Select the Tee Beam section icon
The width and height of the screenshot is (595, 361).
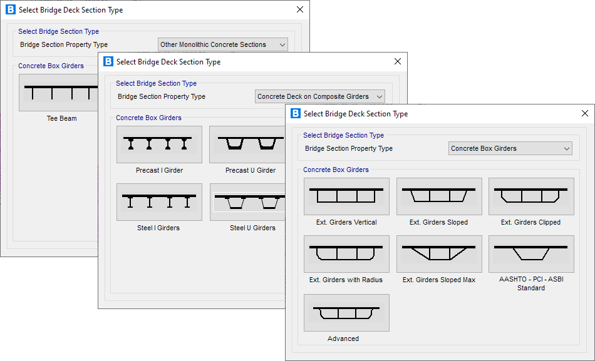[x=60, y=93]
